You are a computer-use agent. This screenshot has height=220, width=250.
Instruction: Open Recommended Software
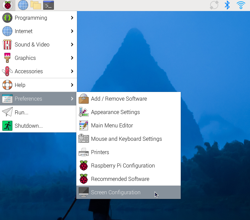point(129,179)
